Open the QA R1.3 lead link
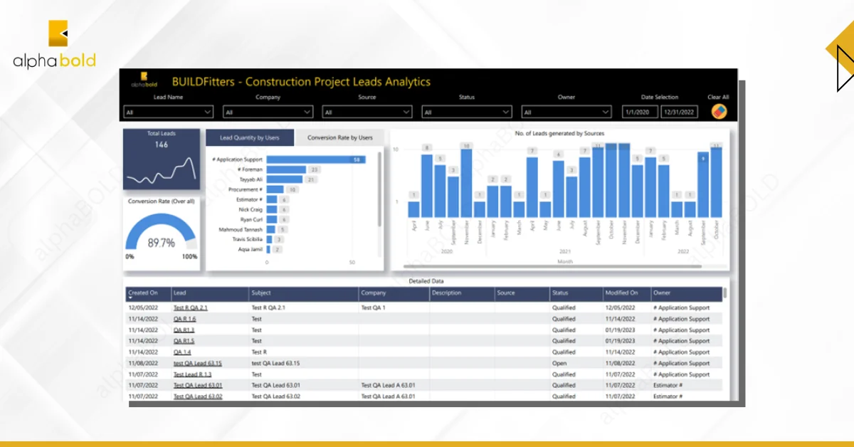 coord(184,330)
